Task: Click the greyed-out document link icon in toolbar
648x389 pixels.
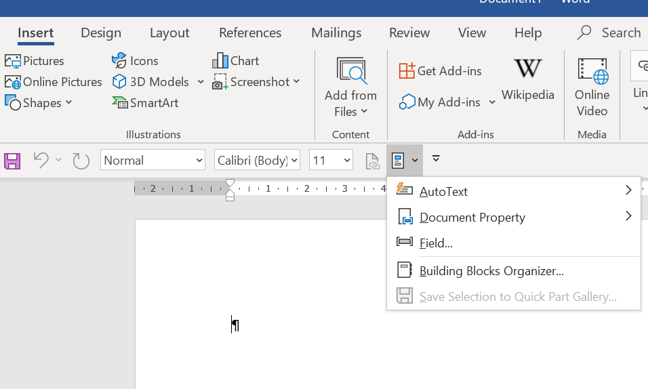Action: point(372,161)
